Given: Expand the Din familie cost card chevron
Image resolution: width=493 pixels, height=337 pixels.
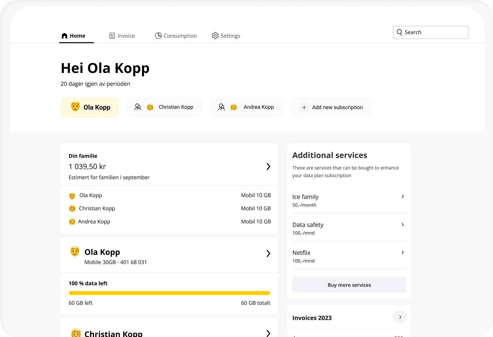Looking at the screenshot, I should pyautogui.click(x=268, y=166).
